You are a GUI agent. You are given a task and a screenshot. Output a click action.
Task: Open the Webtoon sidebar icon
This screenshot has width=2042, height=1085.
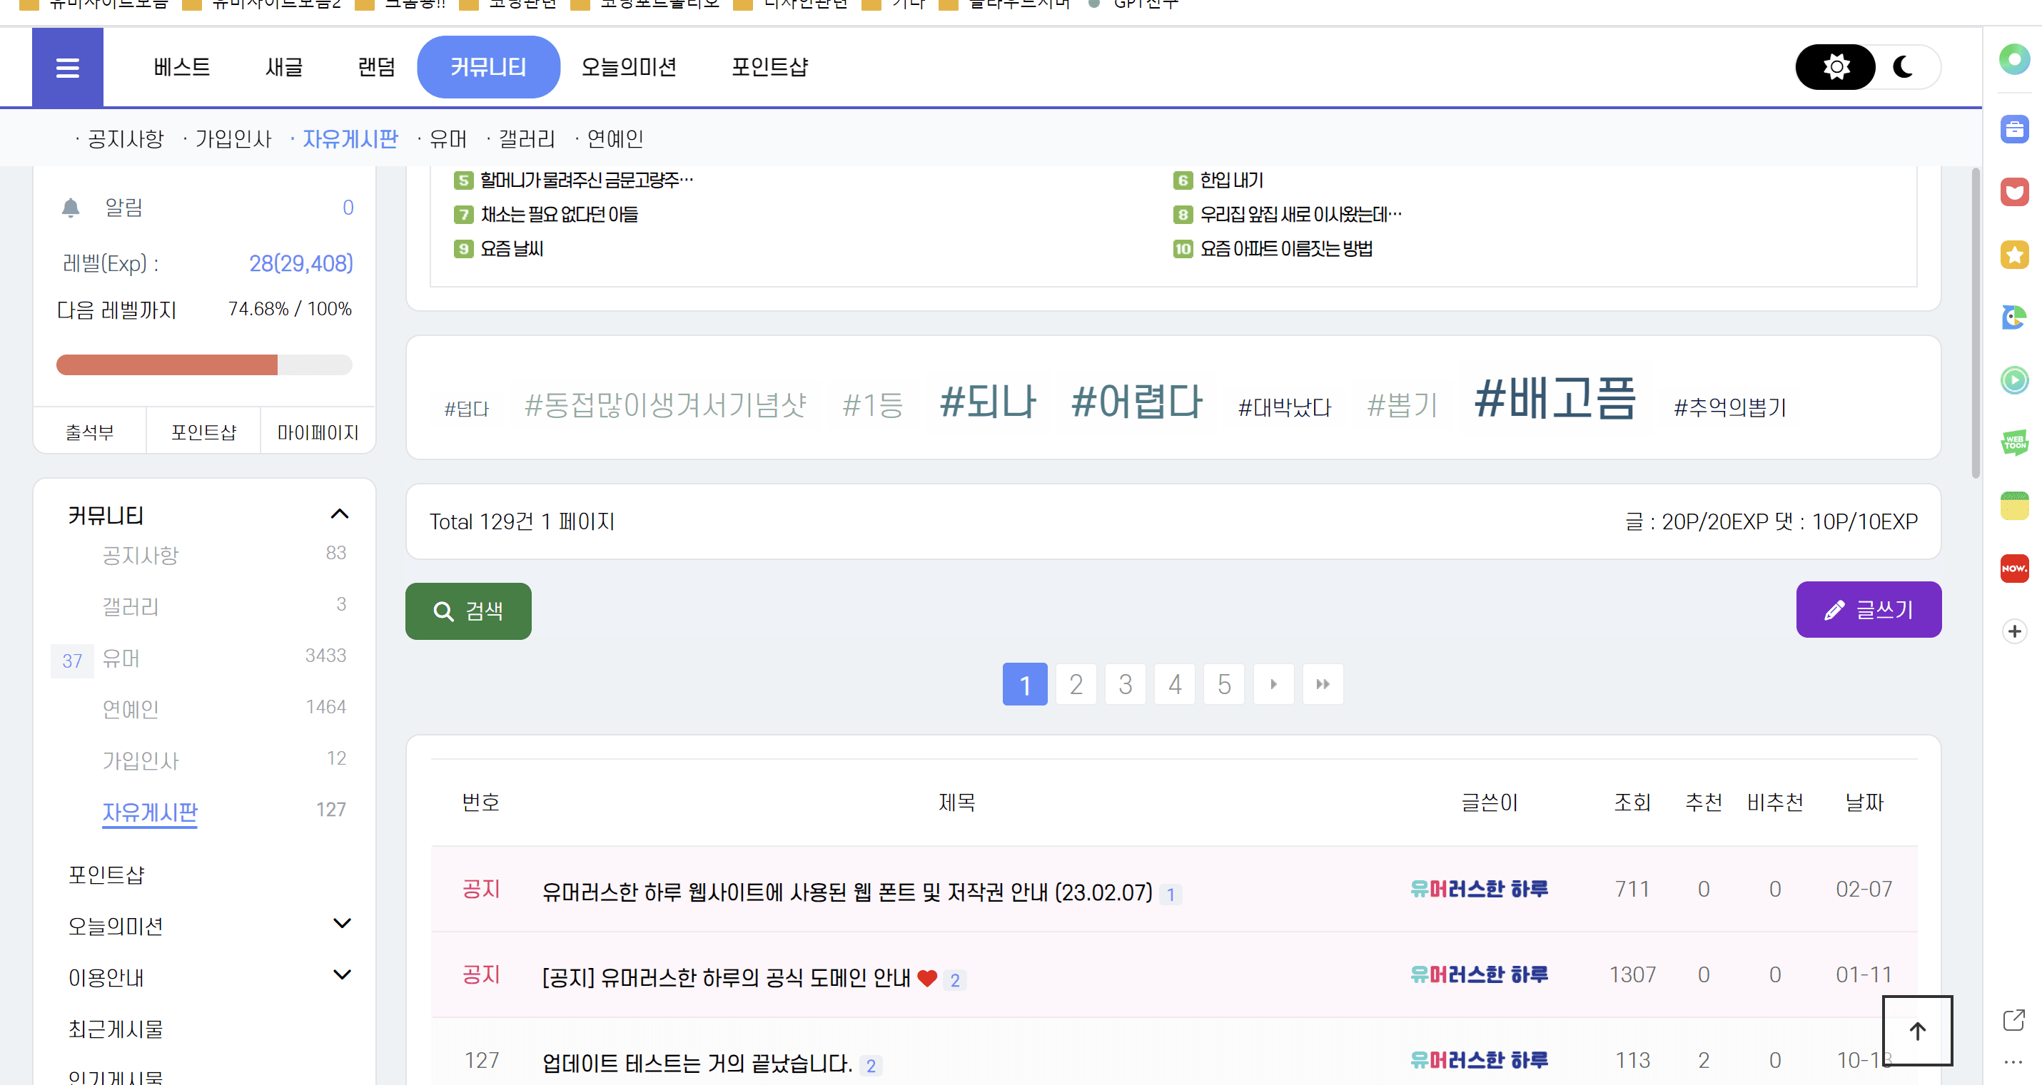(x=2014, y=442)
